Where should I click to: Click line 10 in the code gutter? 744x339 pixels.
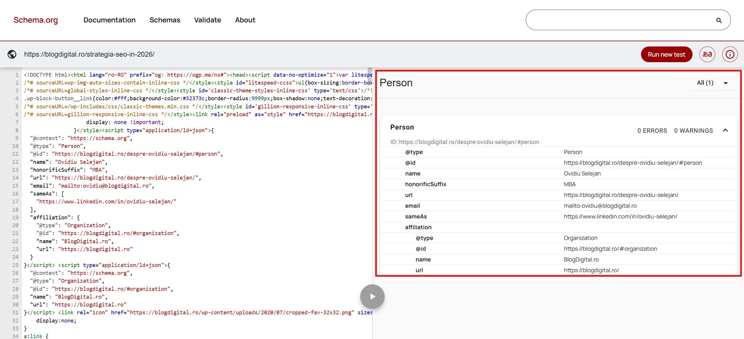[15, 146]
